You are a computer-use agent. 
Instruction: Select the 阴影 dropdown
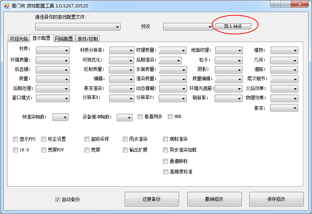pyautogui.click(x=229, y=70)
